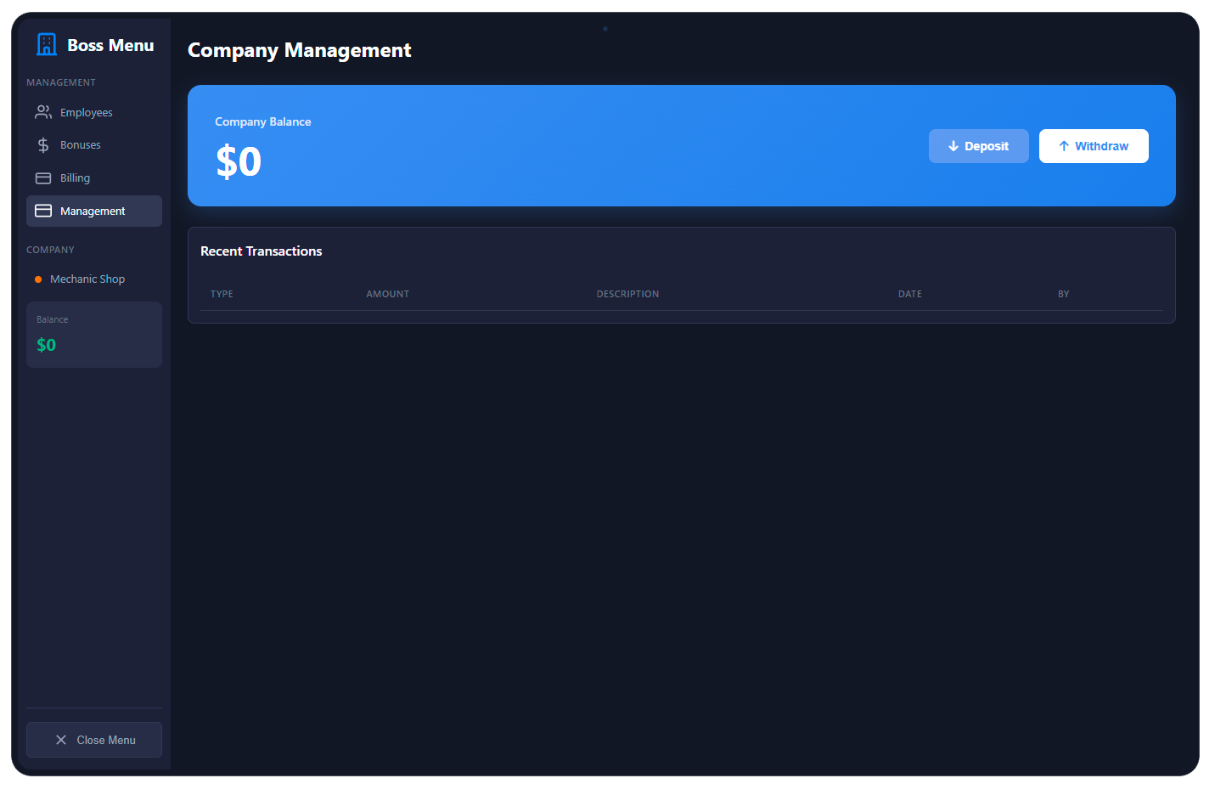Select the Employees people icon

coord(43,111)
